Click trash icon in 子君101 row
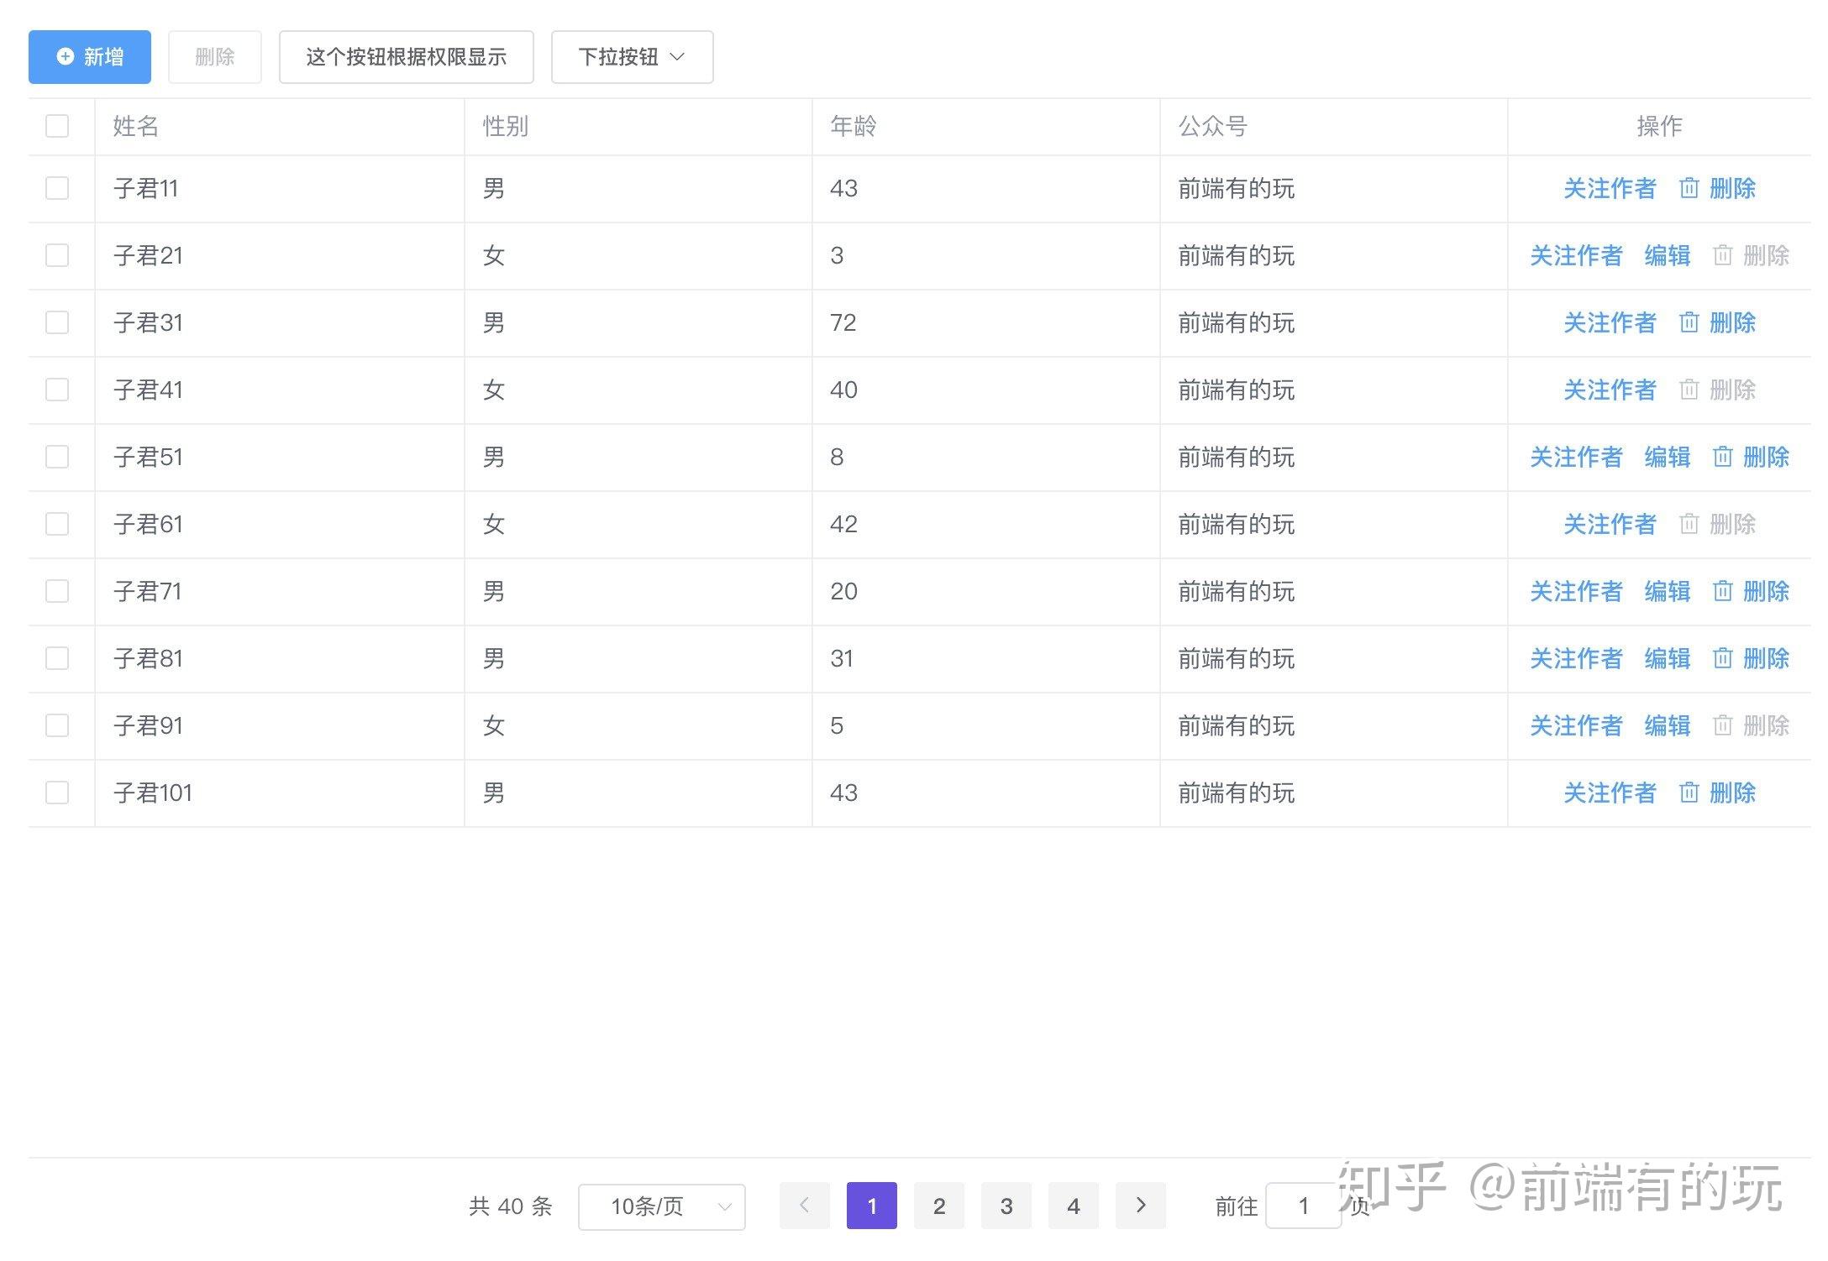 1689,793
